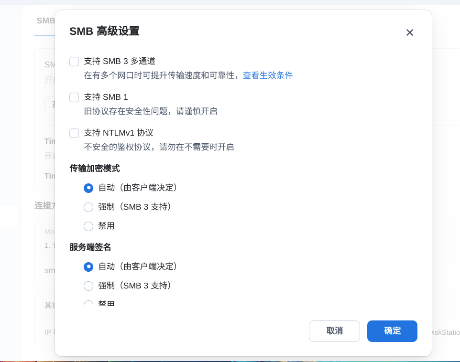Click the SMB 高级设置 dialog title
This screenshot has height=362, width=460.
coord(104,31)
